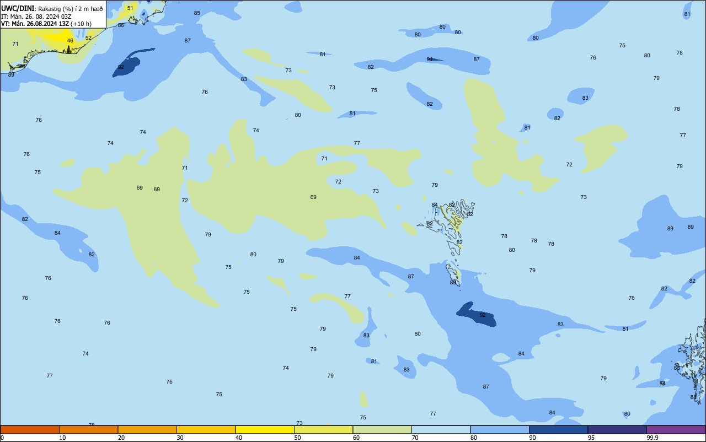706x442 pixels.
Task: Click the UWC/DINI Rakastig title text
Action: [52, 8]
